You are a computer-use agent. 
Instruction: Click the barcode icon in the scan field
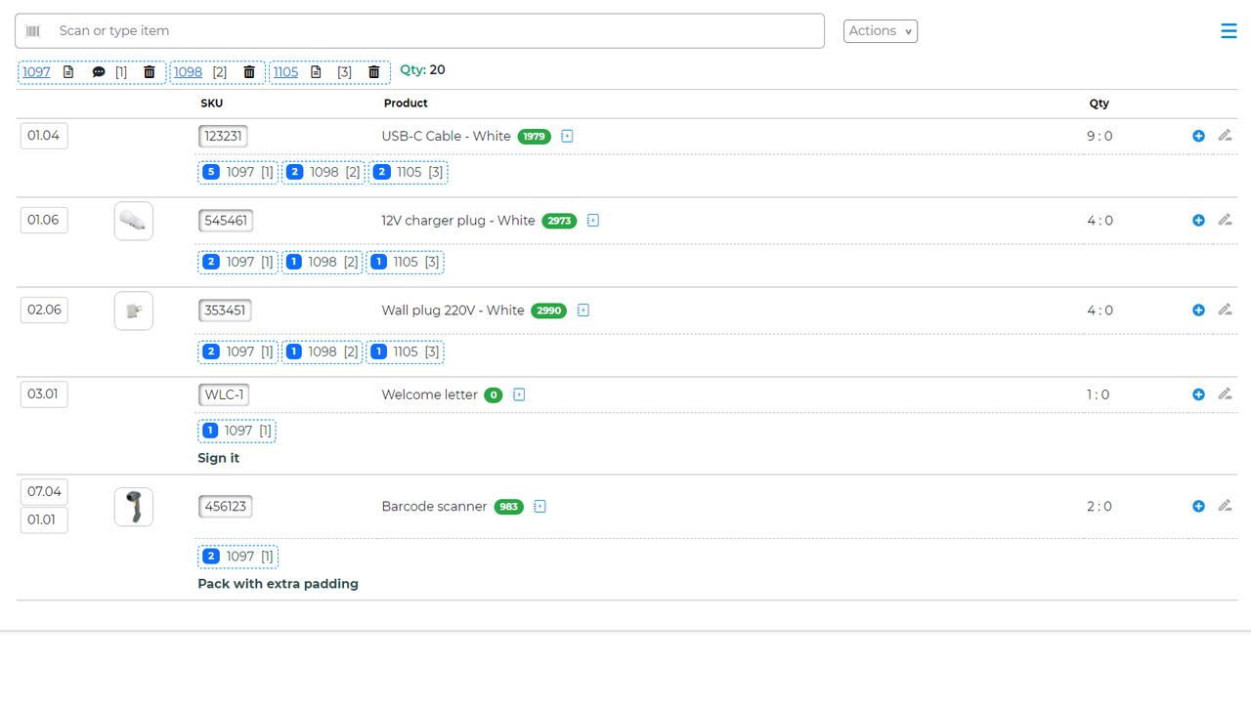click(x=33, y=31)
